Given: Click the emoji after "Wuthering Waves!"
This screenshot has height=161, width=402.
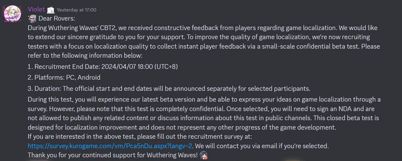Looking at the screenshot, I should tap(203, 155).
